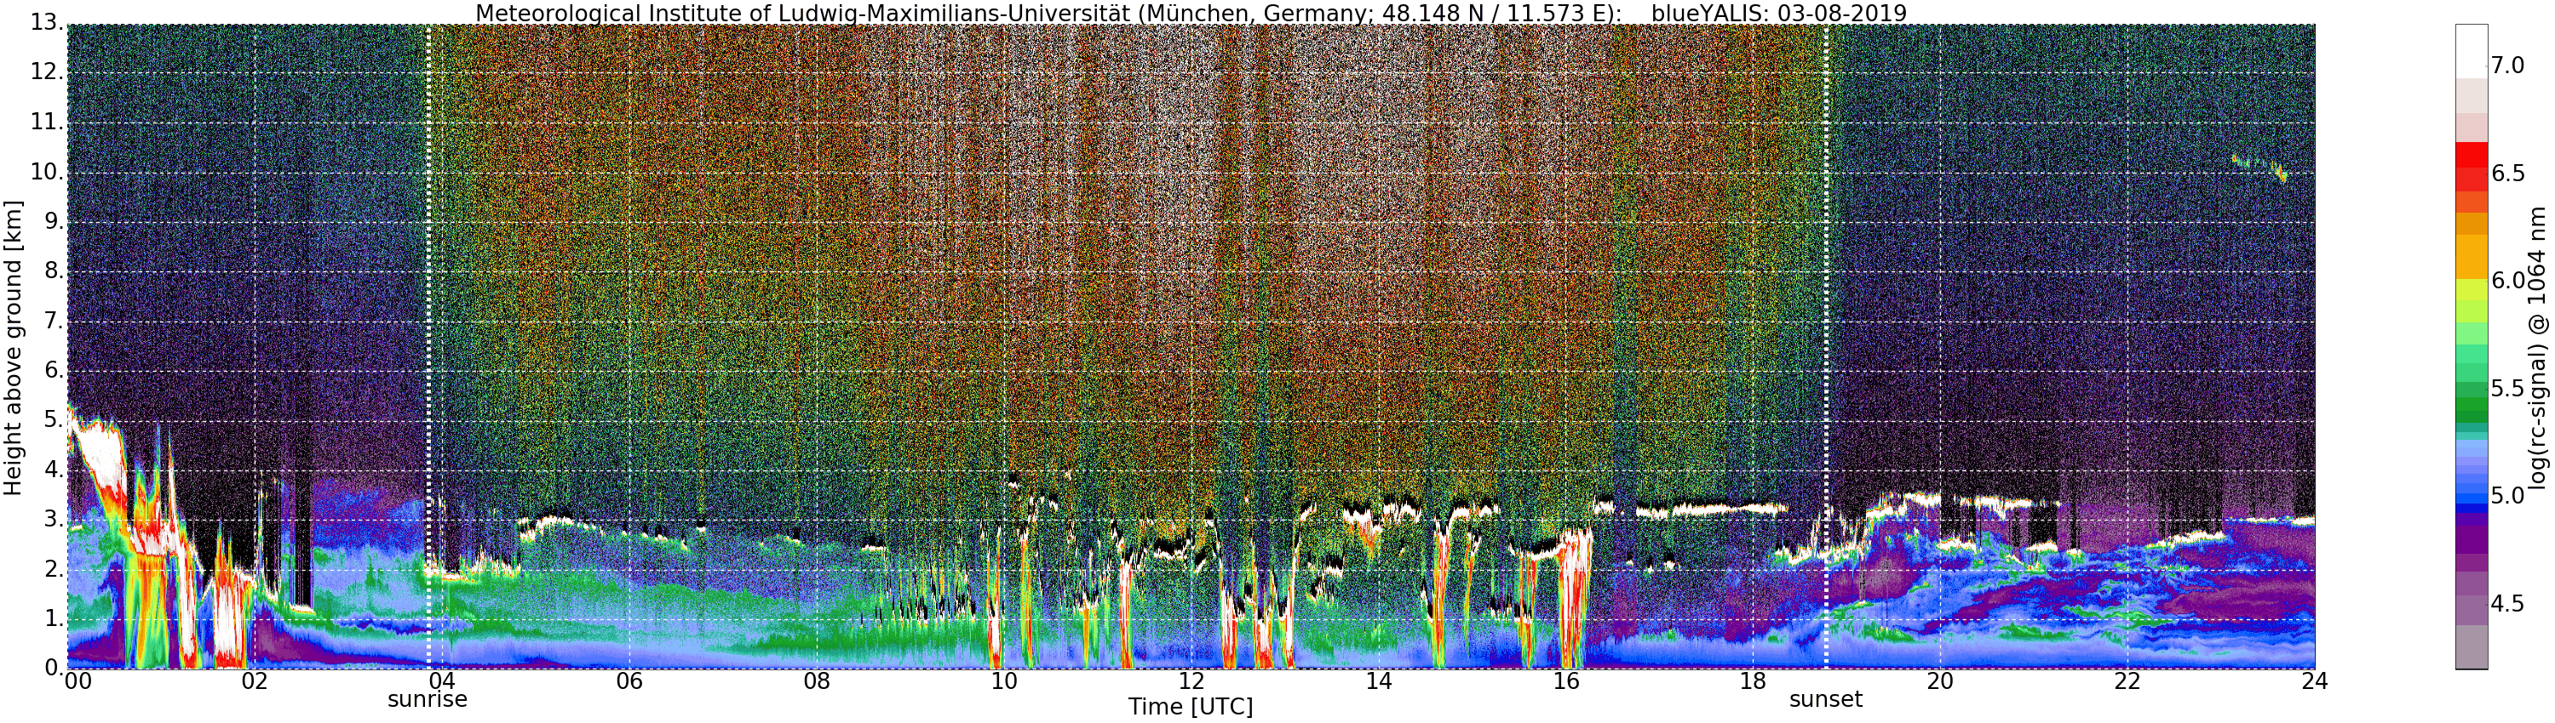Click the colorbar tick value '6.5'
Screen dimensions: 2555x723
2507,174
